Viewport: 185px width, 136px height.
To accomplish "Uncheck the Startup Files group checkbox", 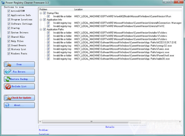I will tap(45, 13).
